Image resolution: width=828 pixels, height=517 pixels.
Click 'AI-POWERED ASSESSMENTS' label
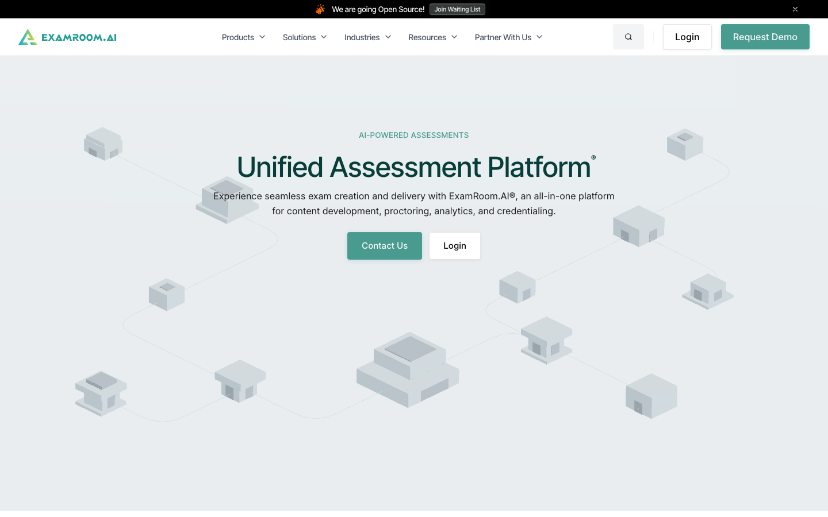414,135
